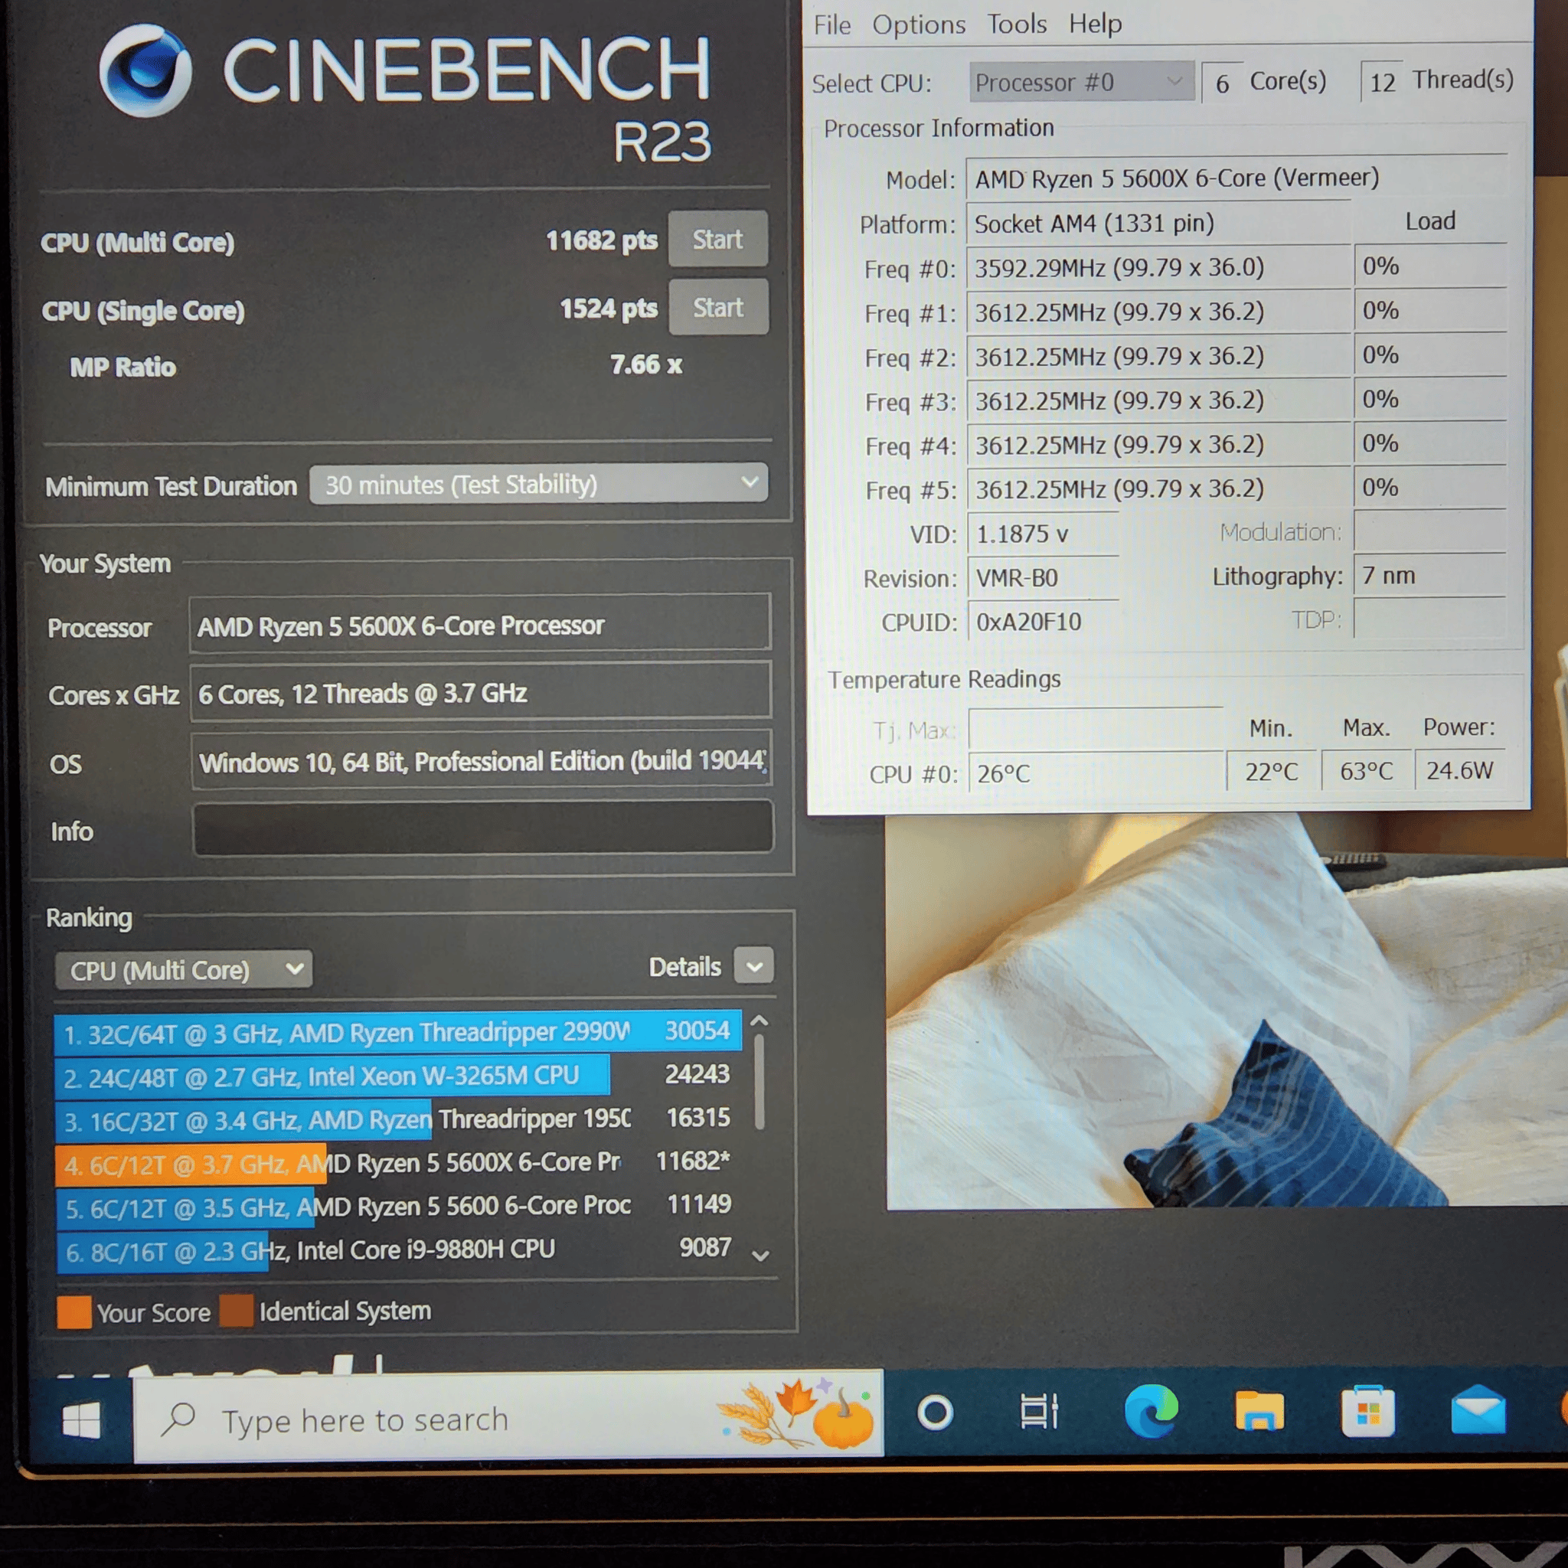Viewport: 1568px width, 1568px height.
Task: Click the empty Info input field
Action: pos(483,828)
